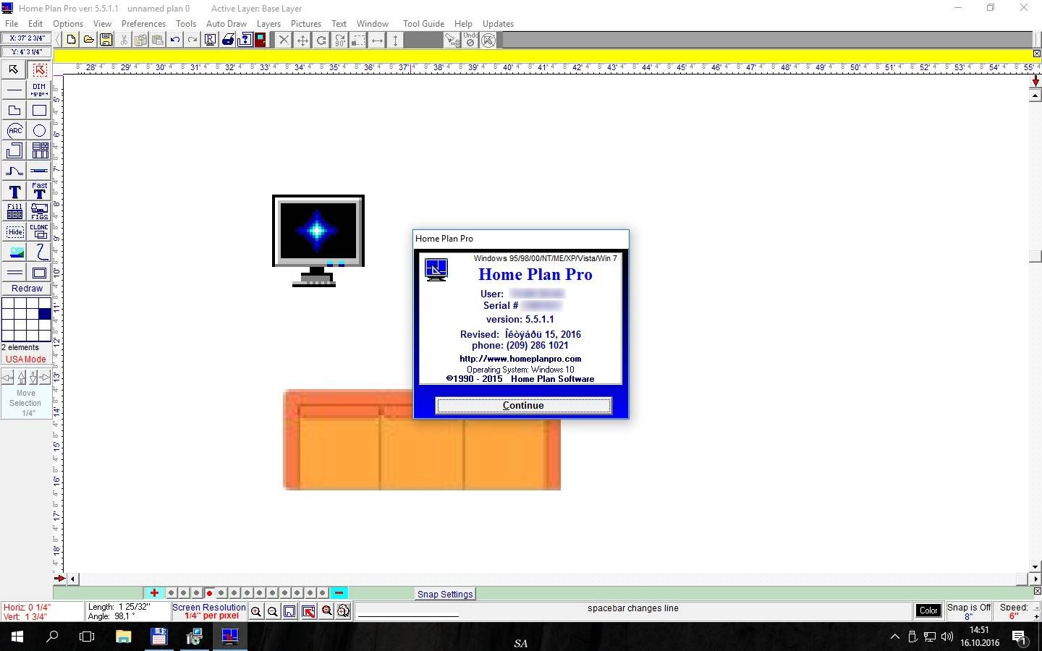Viewport: 1042px width, 651px height.
Task: Click the red plus zoom step button
Action: [154, 593]
